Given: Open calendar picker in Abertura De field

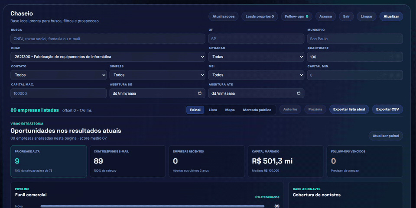Looking at the screenshot, I should pos(200,93).
